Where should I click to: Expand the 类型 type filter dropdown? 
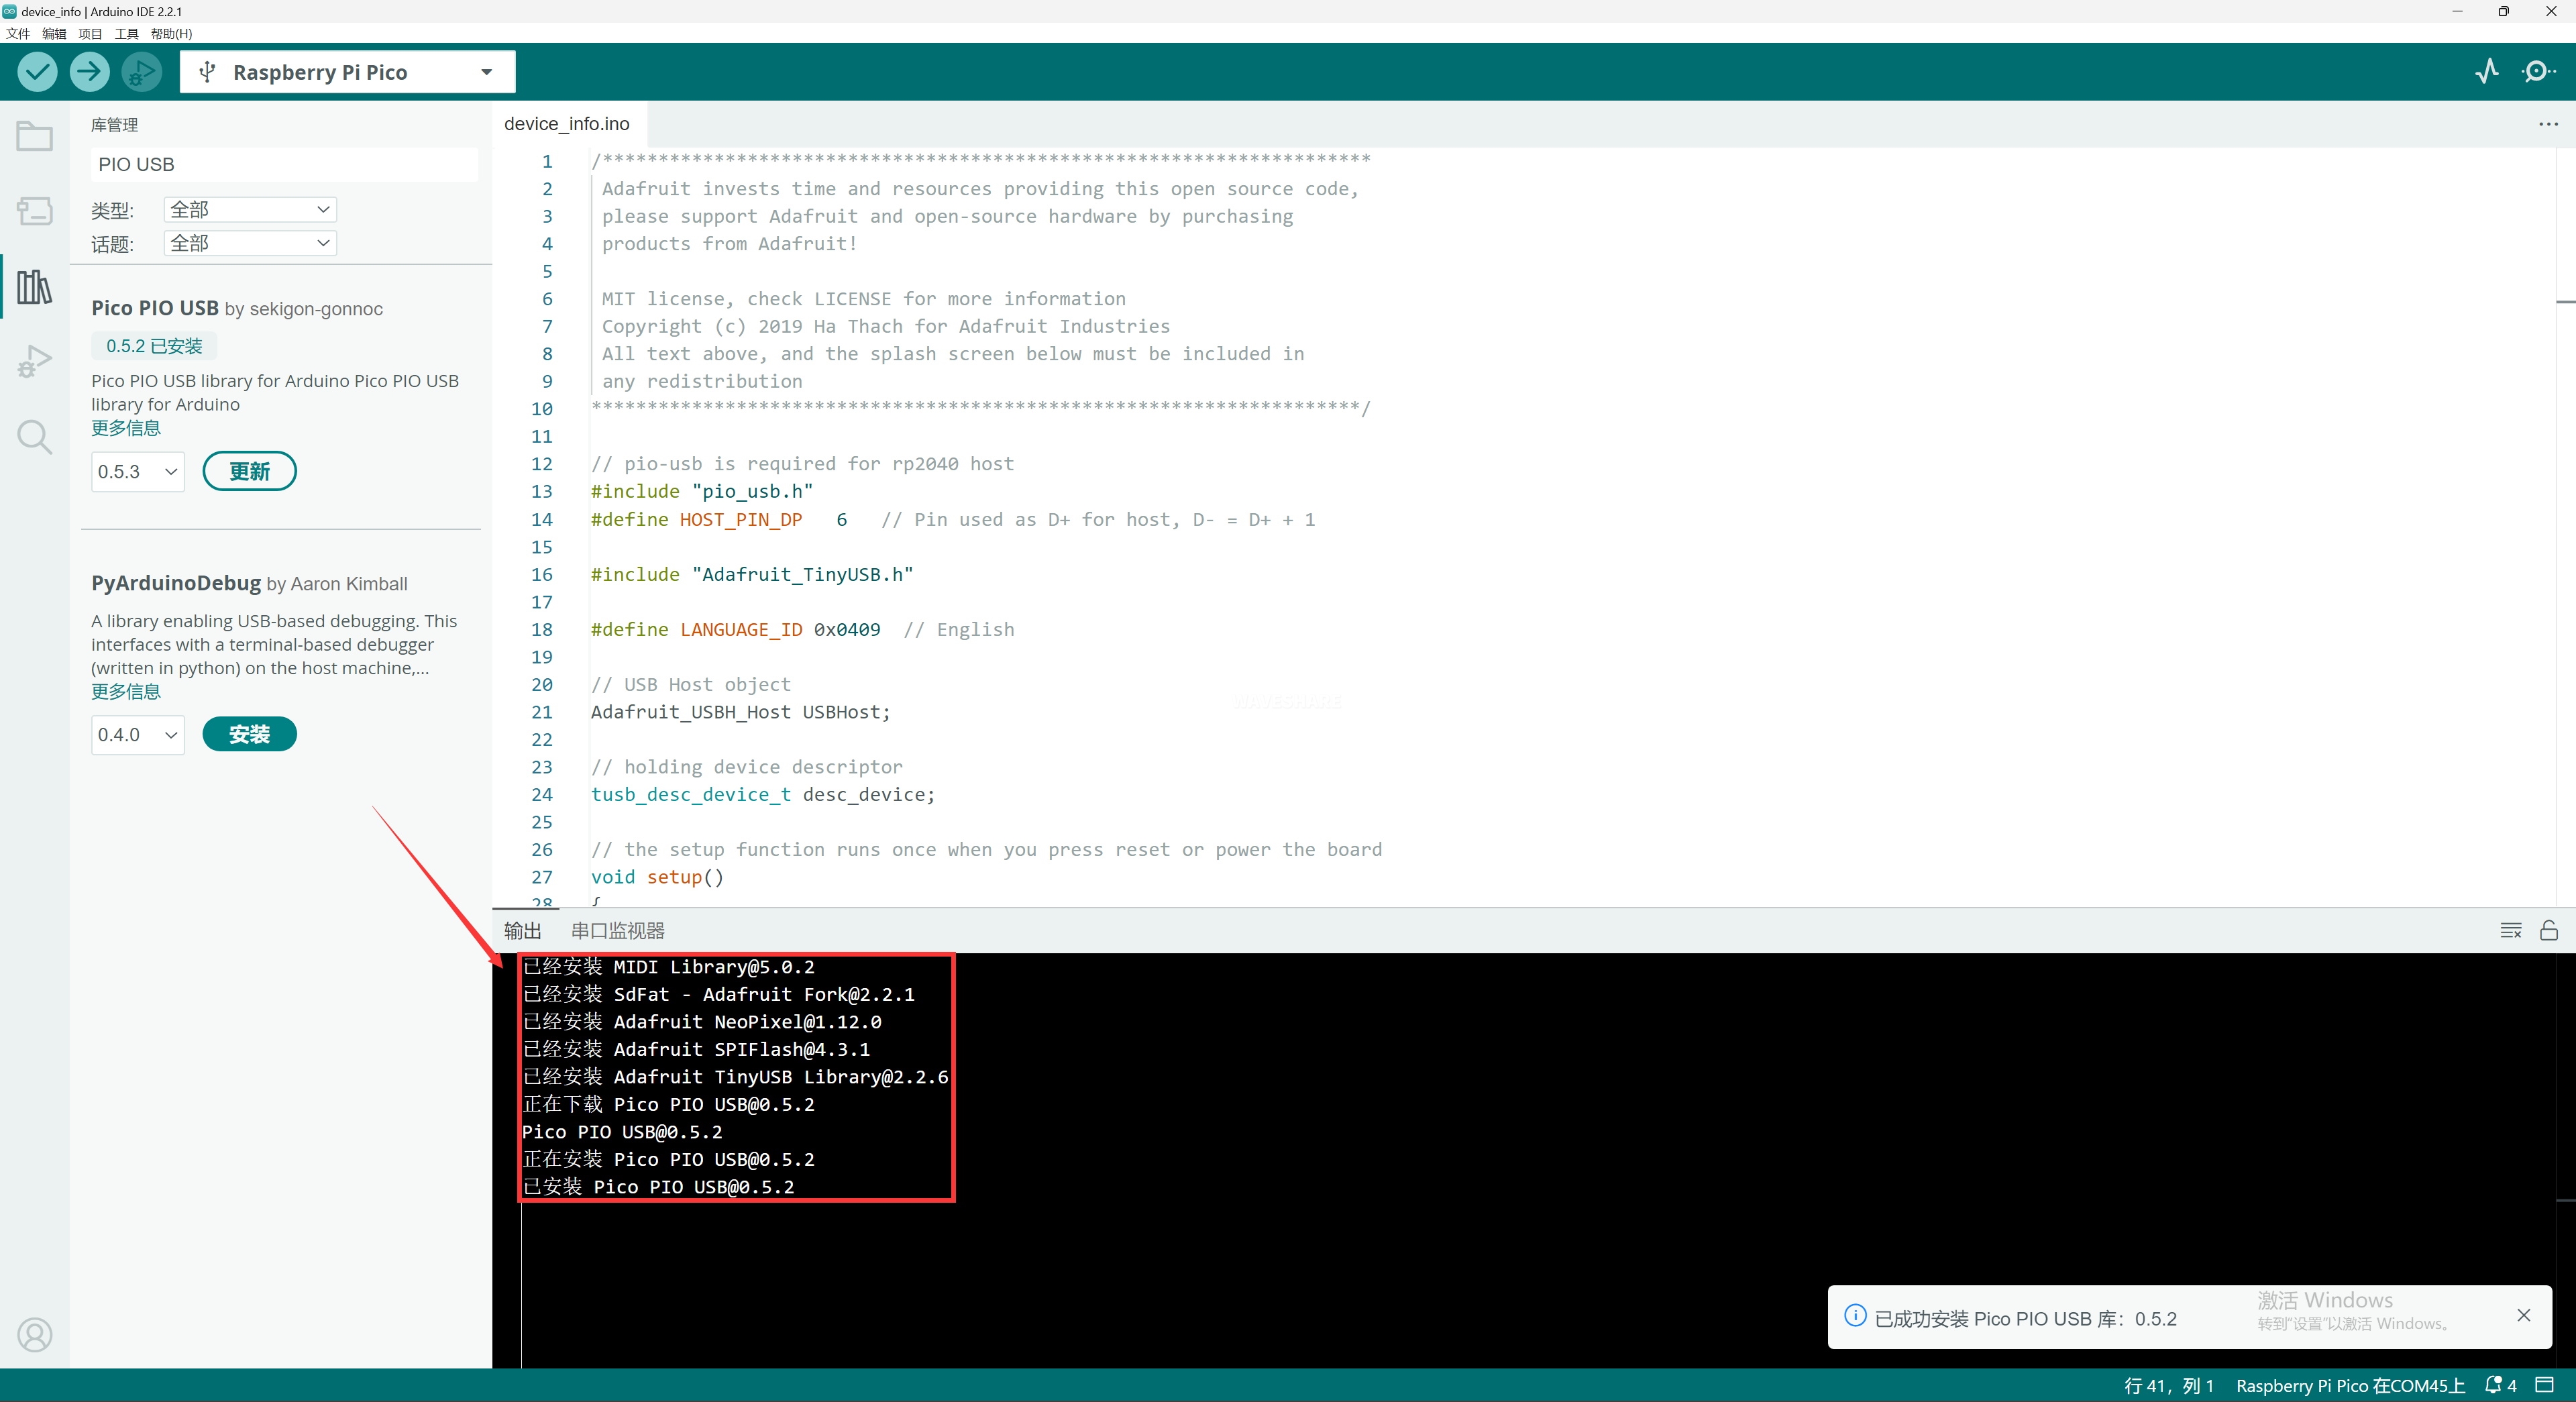coord(250,210)
